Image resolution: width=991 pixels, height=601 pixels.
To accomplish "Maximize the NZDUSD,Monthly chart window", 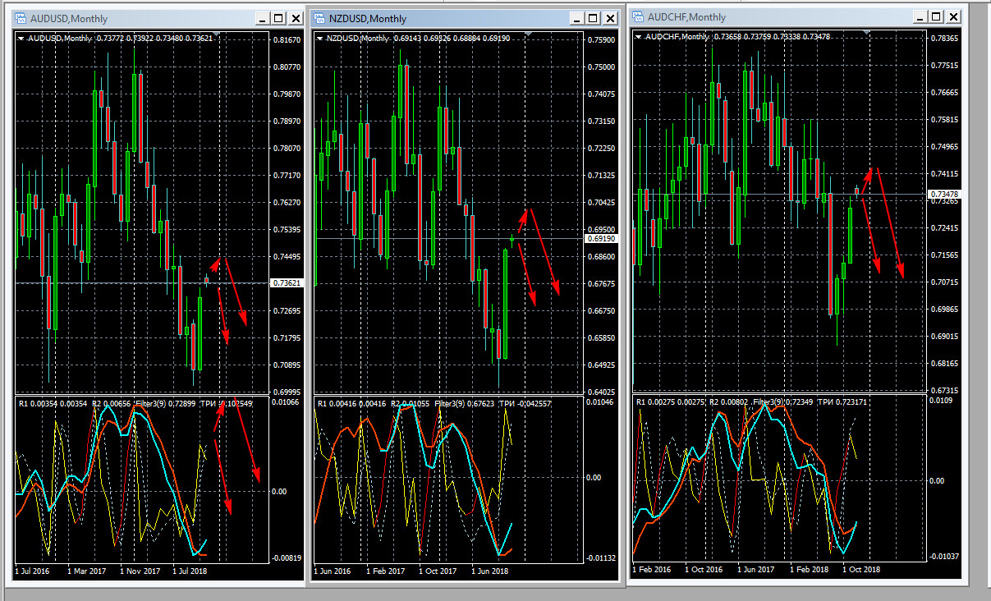I will tap(594, 18).
